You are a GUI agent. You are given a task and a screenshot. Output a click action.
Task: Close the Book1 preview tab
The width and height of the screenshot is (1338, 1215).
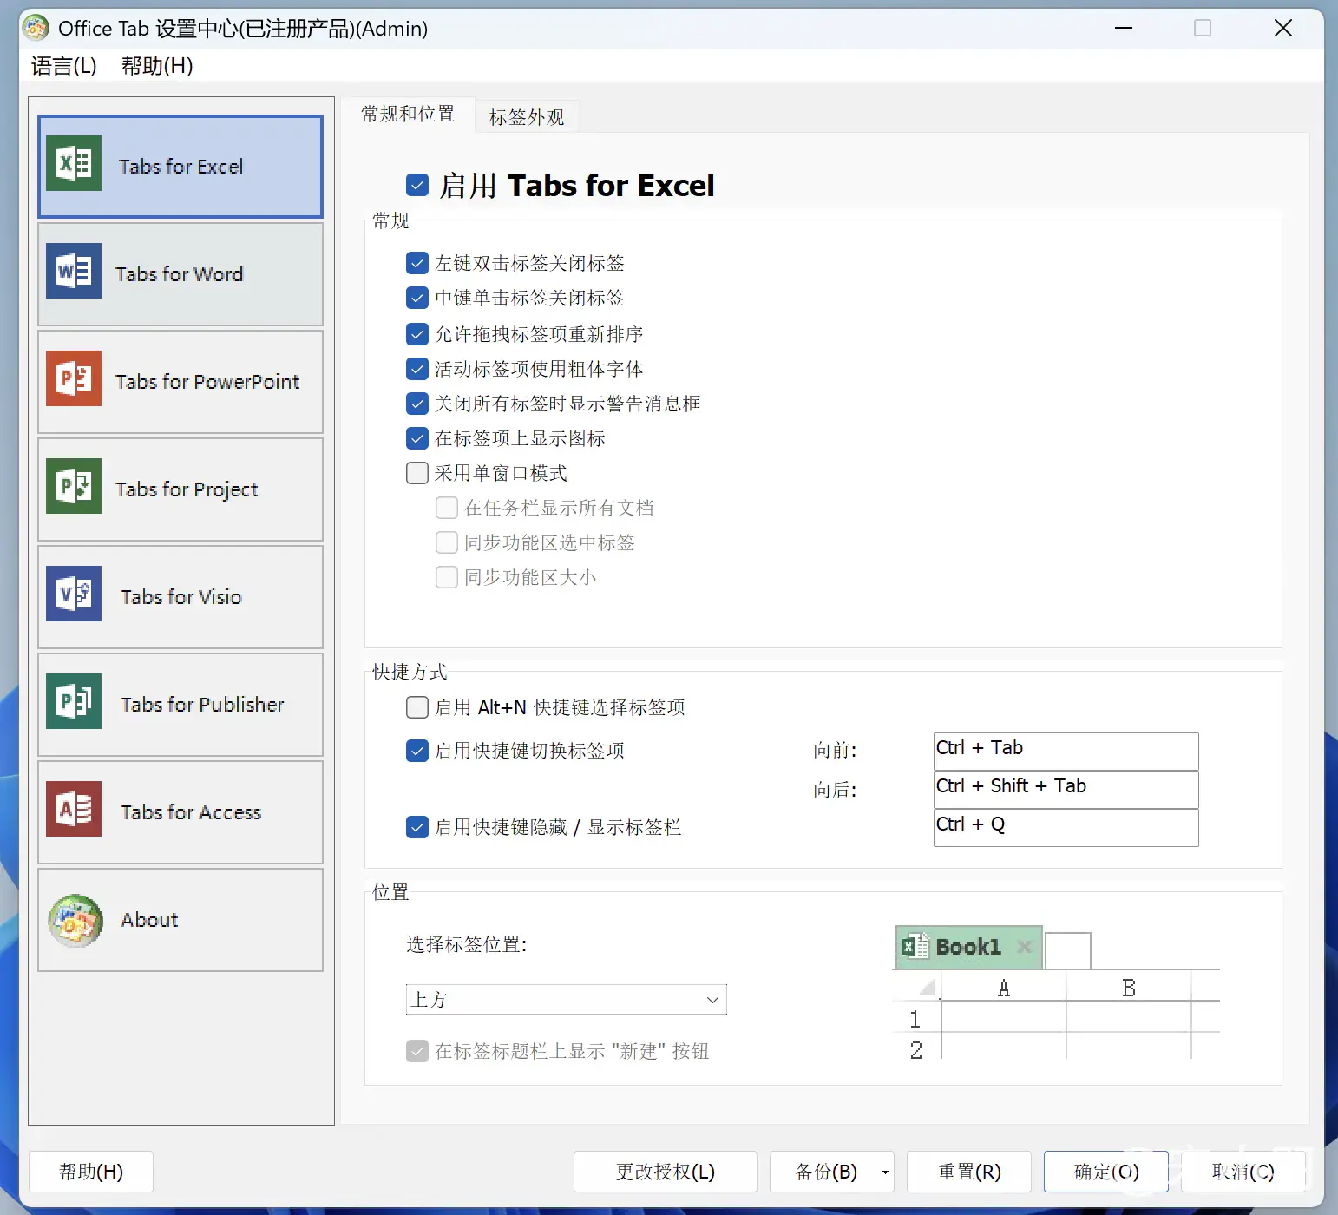coord(1025,947)
